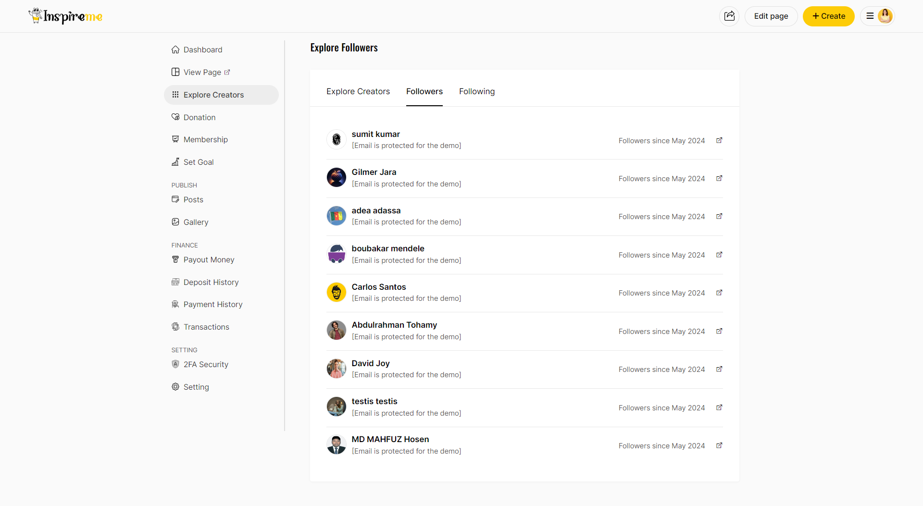923x506 pixels.
Task: Select the Donation icon in the sidebar
Action: coord(175,117)
